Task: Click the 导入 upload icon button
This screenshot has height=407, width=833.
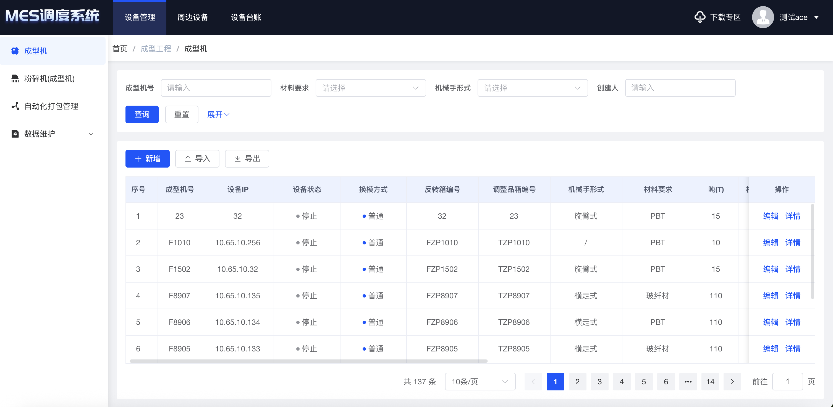Action: pos(188,158)
